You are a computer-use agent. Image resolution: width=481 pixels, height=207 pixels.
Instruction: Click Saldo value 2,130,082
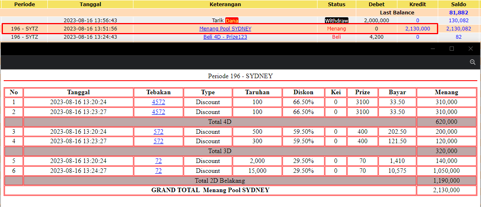[x=459, y=29]
